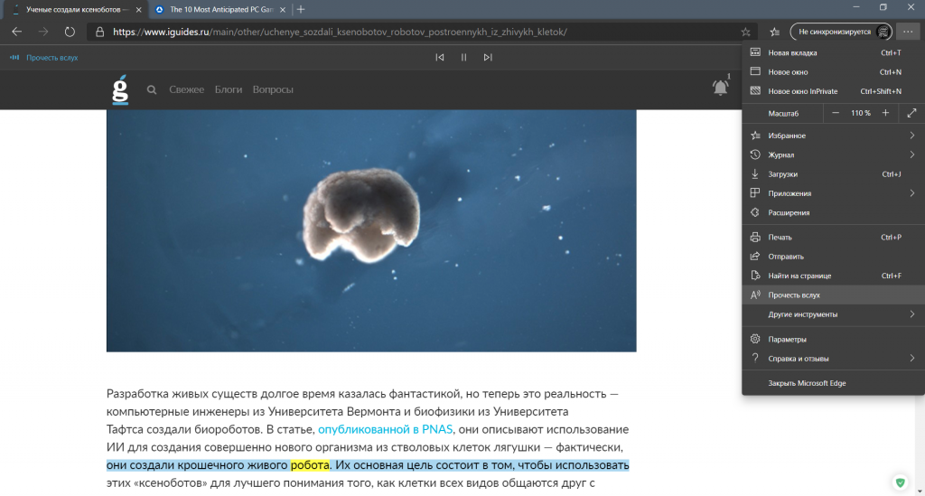Enter full screen mode from zoom row
Screen dimensions: 925x496
911,113
